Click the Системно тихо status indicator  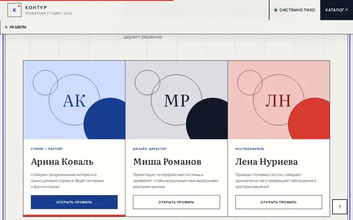click(295, 10)
